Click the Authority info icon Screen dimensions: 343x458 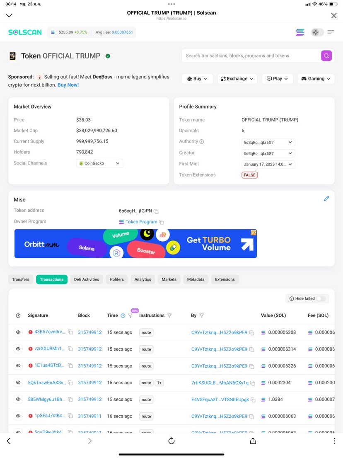coord(201,141)
